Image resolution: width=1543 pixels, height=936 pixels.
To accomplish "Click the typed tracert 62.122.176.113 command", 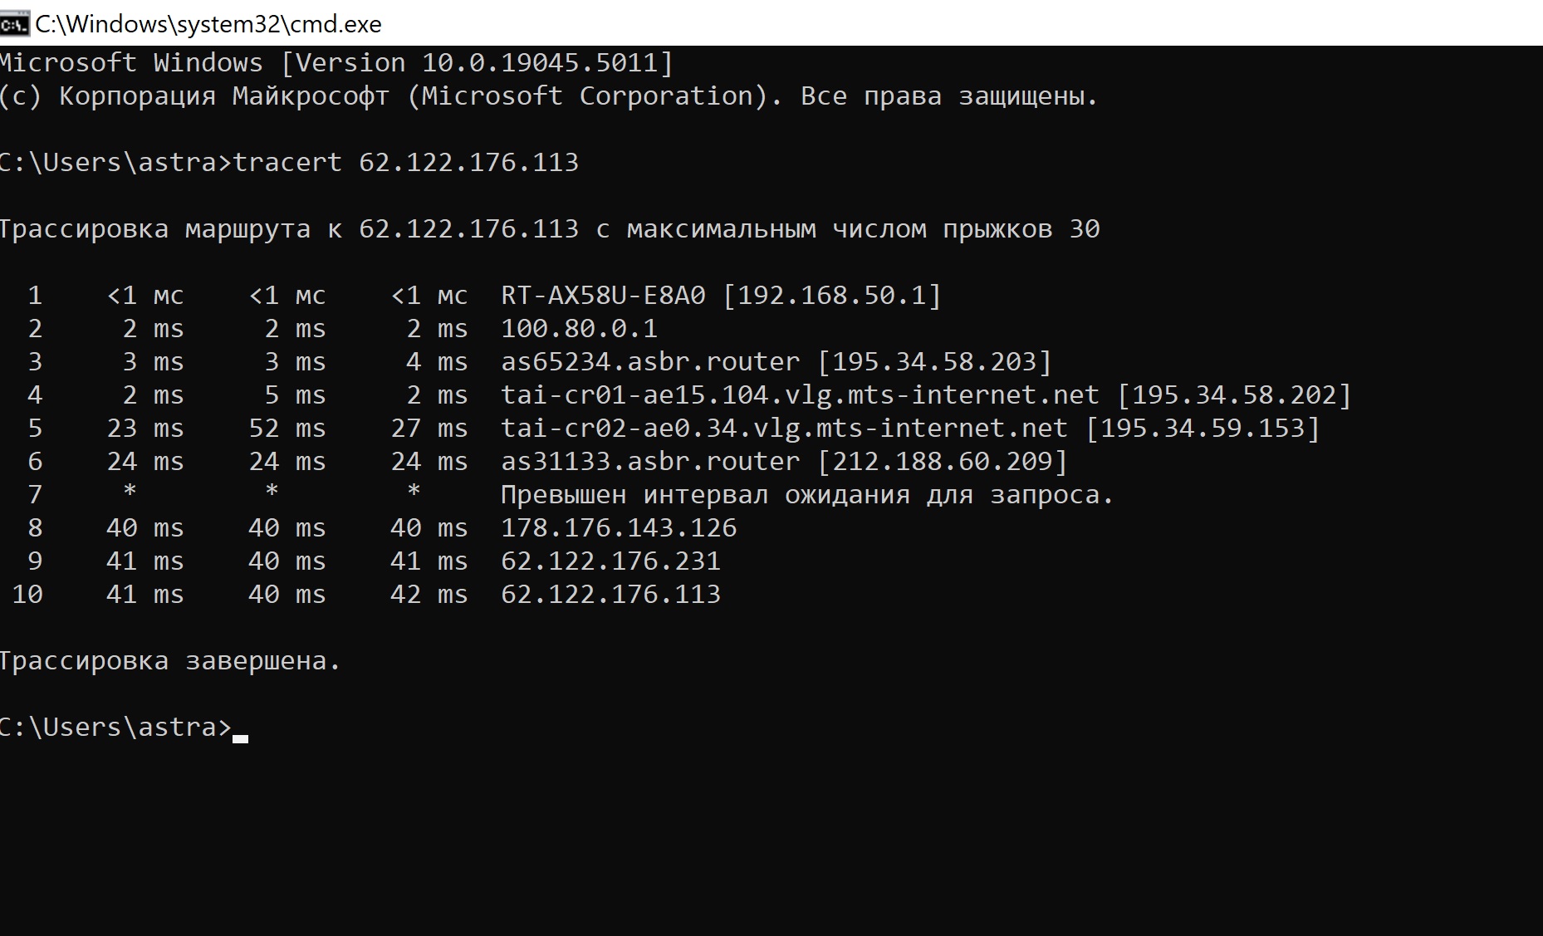I will click(x=405, y=162).
